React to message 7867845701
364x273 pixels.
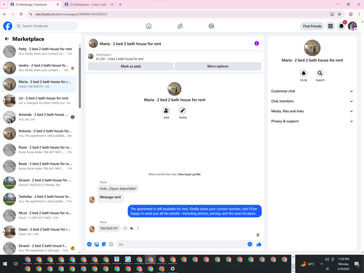pos(125,229)
